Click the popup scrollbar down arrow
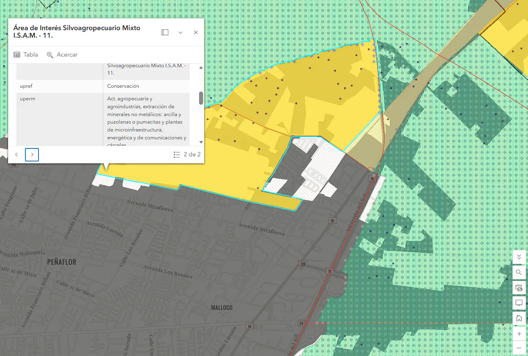 click(201, 142)
